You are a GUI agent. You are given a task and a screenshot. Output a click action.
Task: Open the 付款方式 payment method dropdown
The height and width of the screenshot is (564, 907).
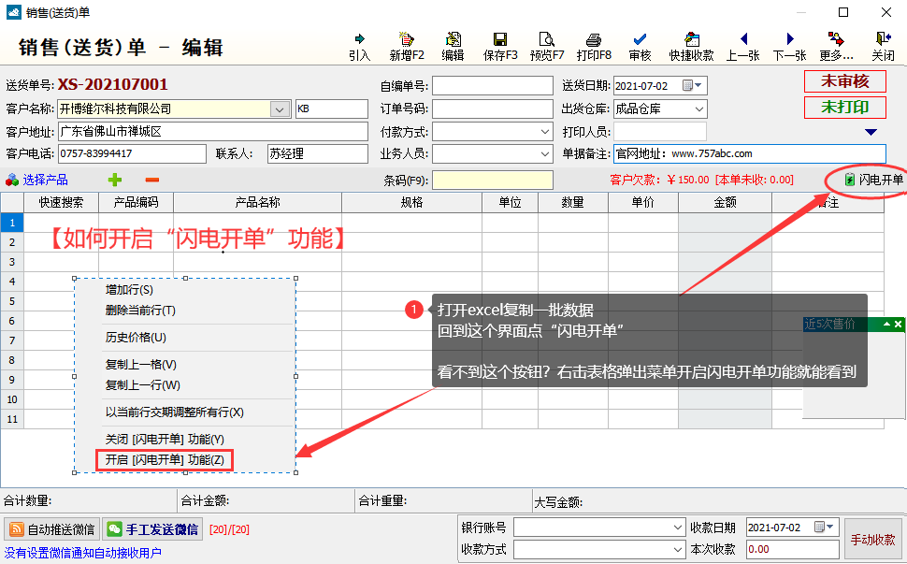tap(545, 132)
